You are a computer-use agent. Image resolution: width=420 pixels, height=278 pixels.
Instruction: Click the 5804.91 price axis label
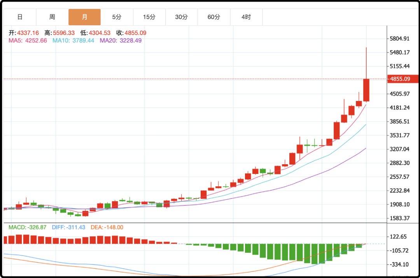tap(399, 38)
